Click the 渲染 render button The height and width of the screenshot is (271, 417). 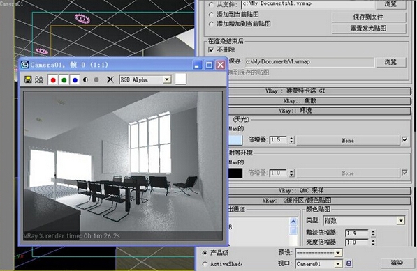(397, 263)
